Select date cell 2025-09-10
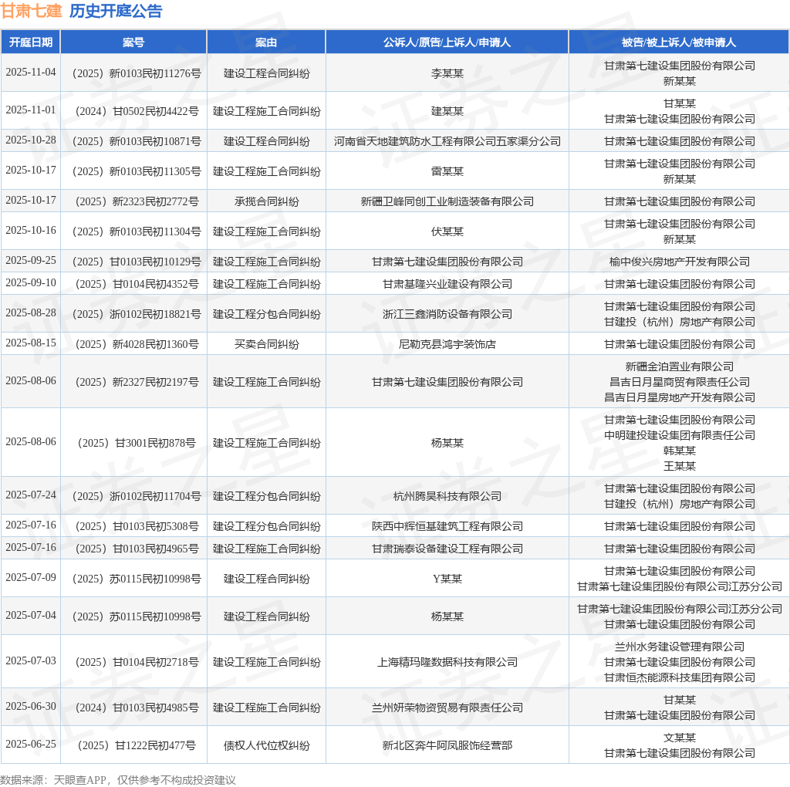The height and width of the screenshot is (787, 790). coord(31,282)
